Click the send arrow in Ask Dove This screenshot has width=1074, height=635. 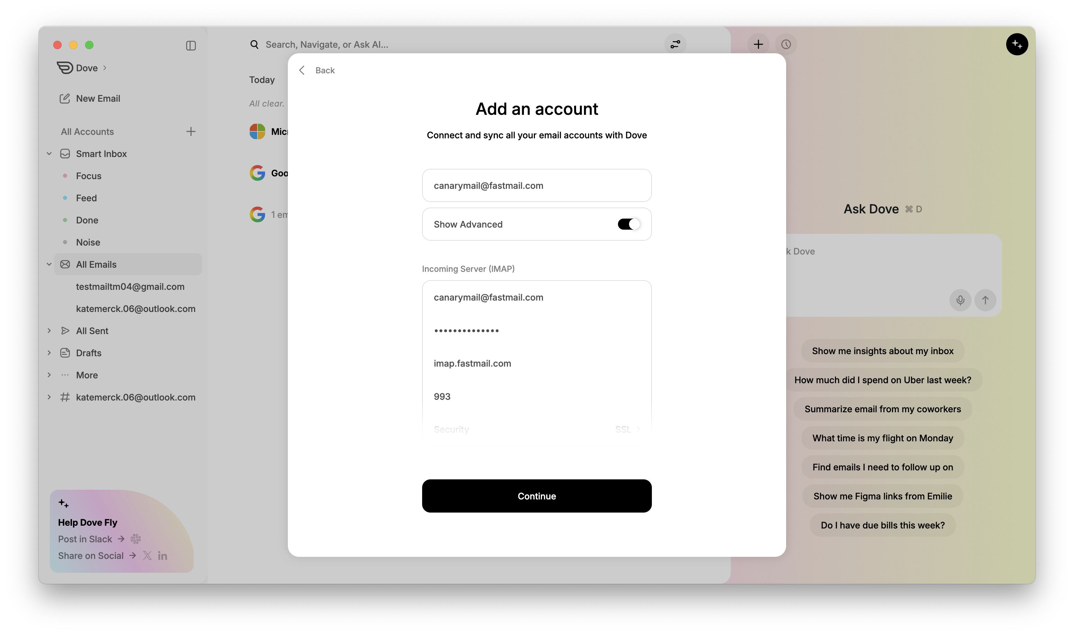[x=985, y=301]
